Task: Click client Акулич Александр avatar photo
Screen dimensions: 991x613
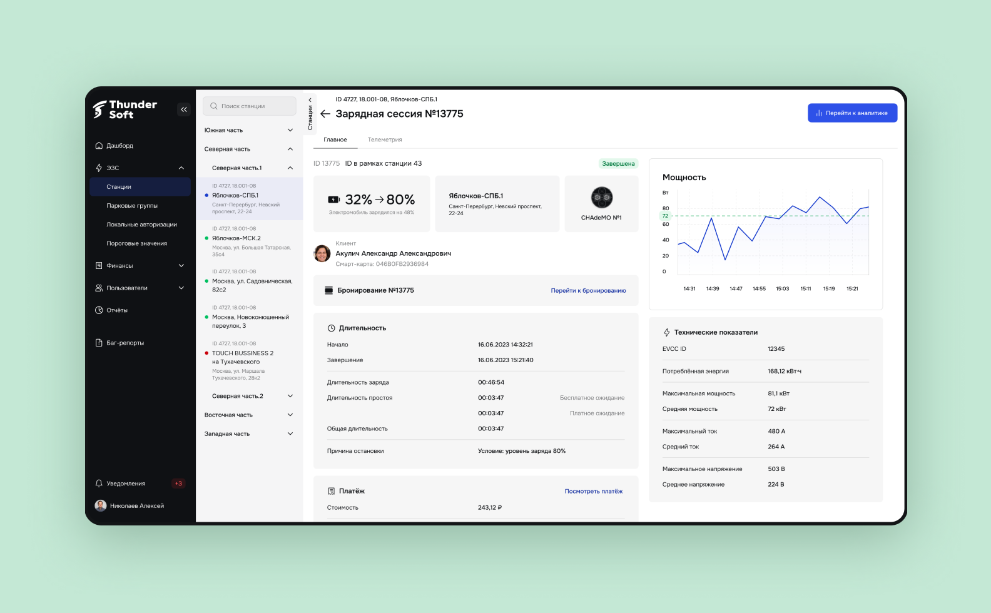Action: 322,253
